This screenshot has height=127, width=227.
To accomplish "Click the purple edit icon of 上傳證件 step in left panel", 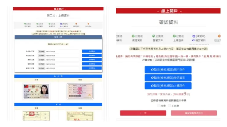I will click(61, 24).
